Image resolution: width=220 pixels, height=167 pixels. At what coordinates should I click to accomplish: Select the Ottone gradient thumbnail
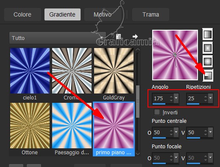pos(30,125)
